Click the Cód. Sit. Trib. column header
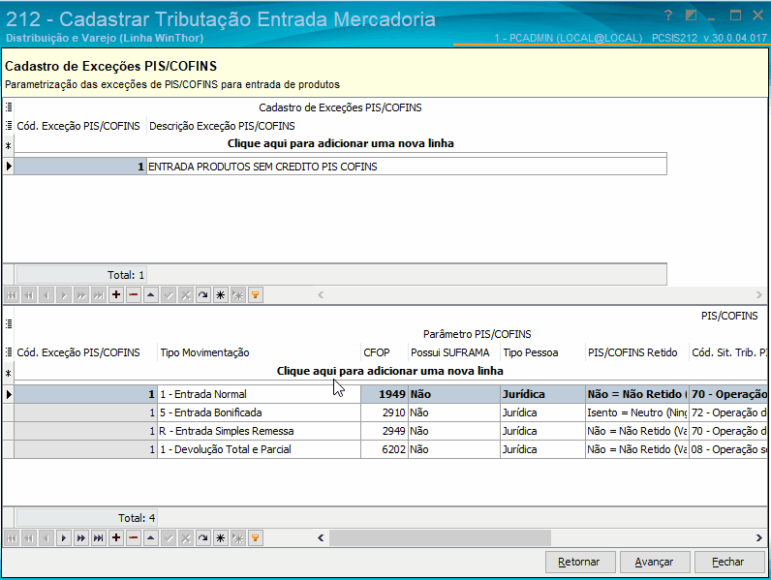 [x=728, y=352]
